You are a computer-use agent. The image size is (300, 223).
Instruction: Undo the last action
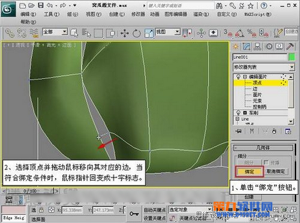(x=49, y=5)
